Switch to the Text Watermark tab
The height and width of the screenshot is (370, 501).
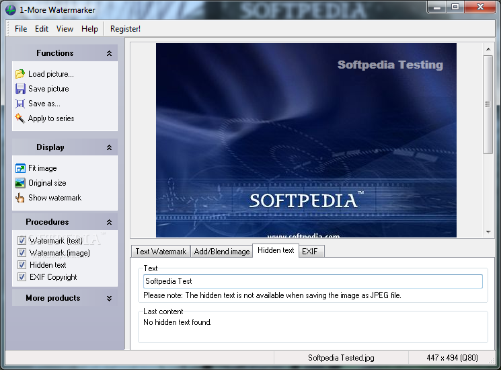(161, 252)
